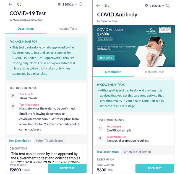Screen dimensions: 180x174
Task: Tap back arrow on COVID Antibody screen
Action: click(x=98, y=6)
